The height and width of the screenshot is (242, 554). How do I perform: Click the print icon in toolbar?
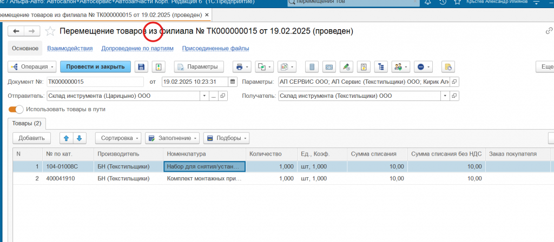coord(239,67)
